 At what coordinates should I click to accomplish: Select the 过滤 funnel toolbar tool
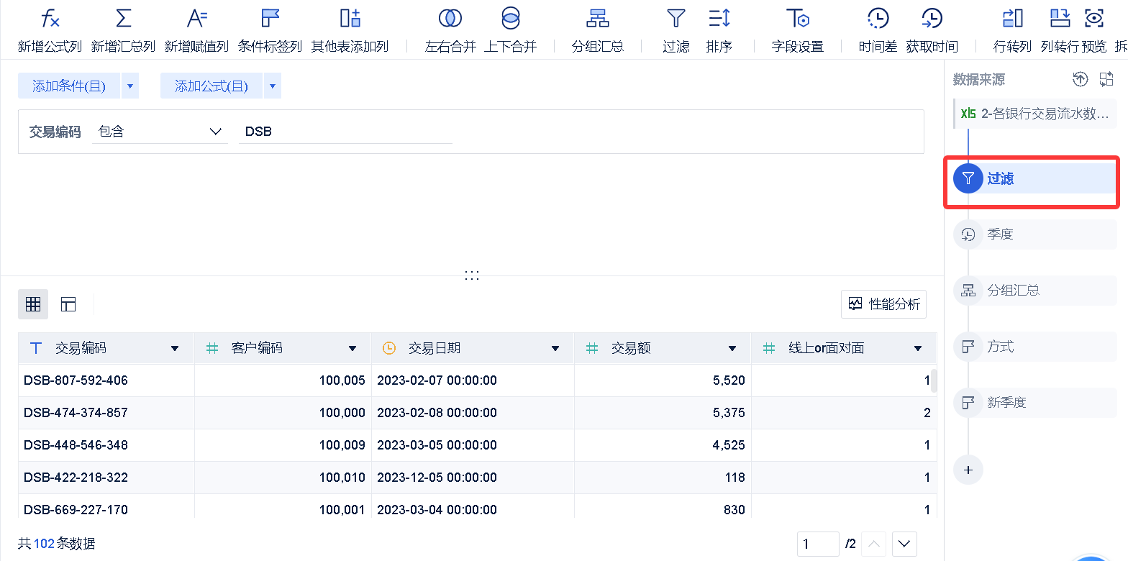point(676,31)
